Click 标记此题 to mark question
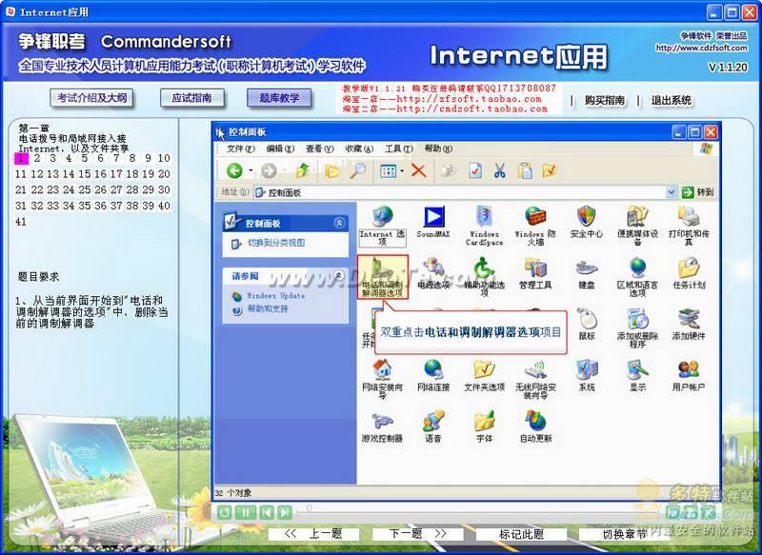 click(521, 535)
